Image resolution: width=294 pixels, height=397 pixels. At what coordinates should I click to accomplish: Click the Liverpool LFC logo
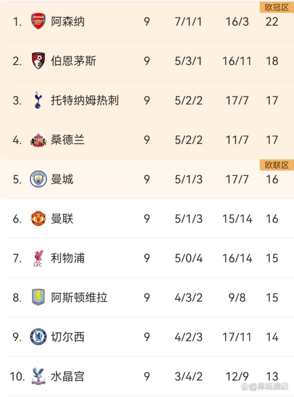[x=38, y=258]
